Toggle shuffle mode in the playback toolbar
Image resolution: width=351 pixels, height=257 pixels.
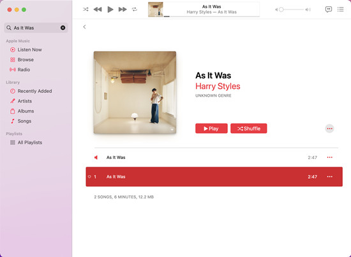(x=86, y=10)
